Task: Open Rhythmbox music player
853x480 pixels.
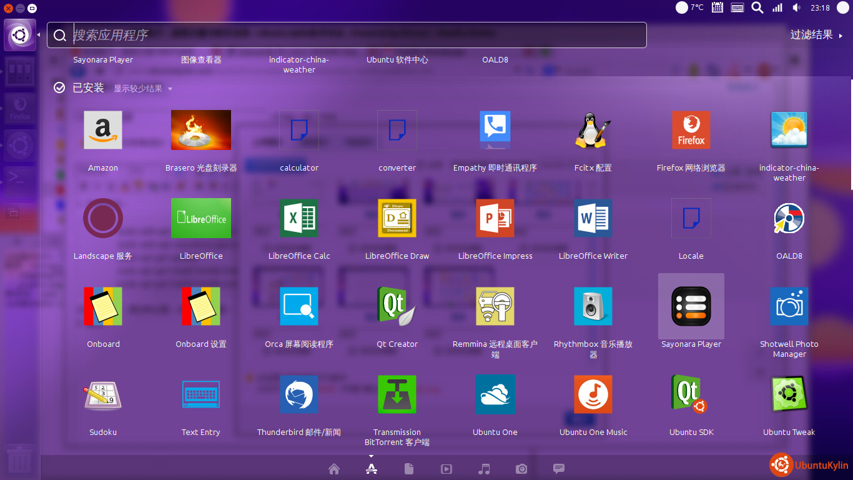Action: 593,307
